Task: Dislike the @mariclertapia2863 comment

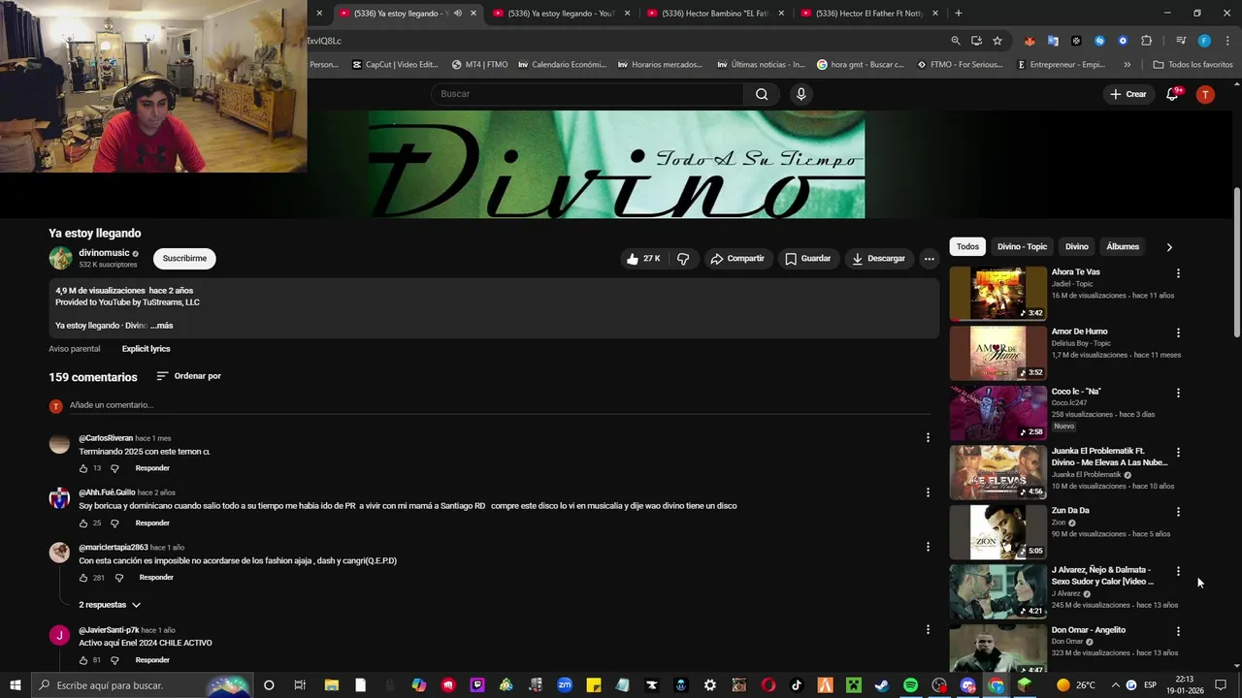Action: click(119, 578)
